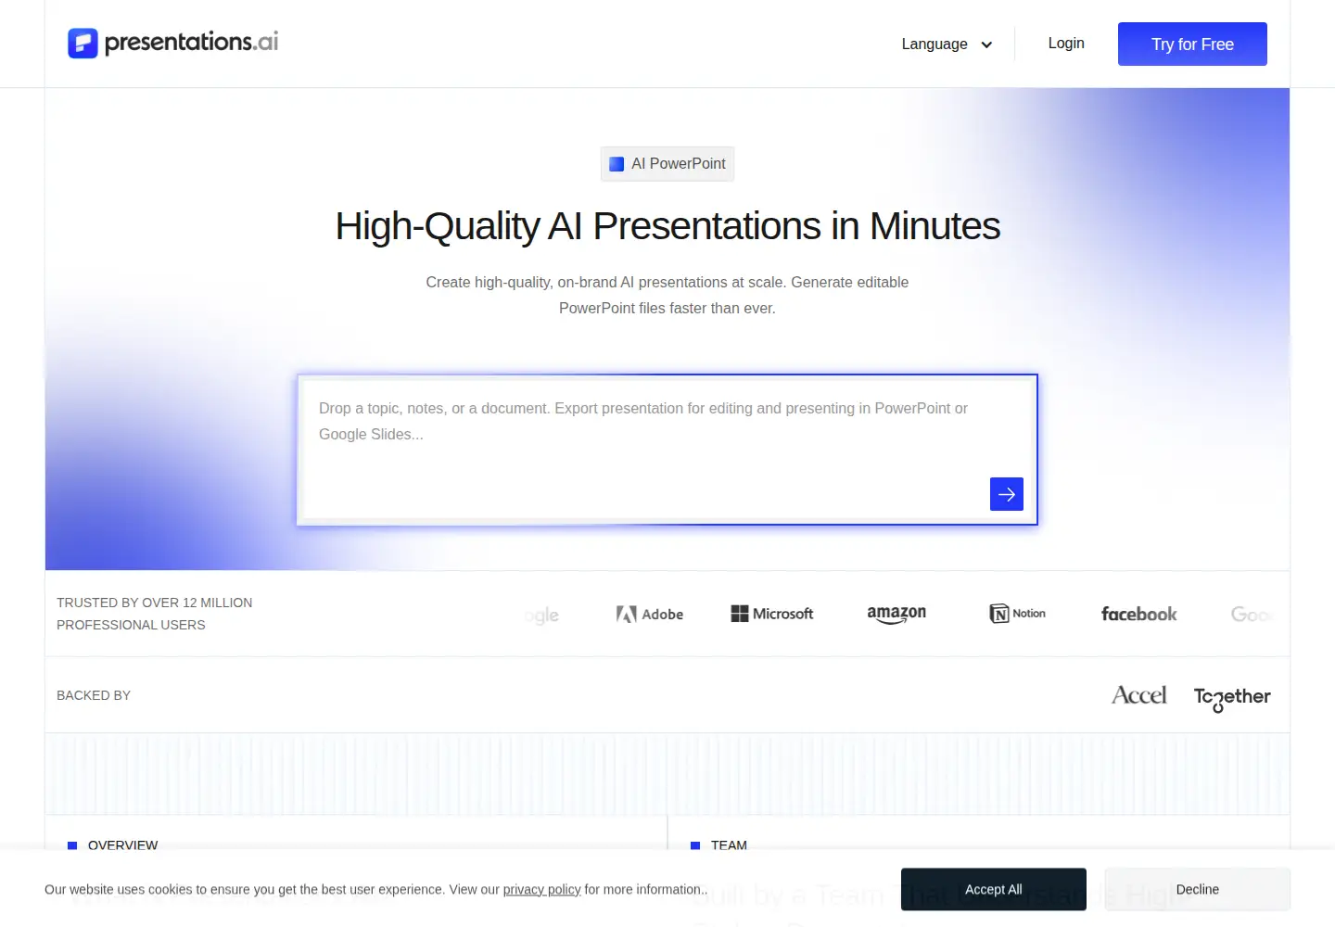Click the amazon logo
Screen dimensions: 1335x927
pos(896,615)
